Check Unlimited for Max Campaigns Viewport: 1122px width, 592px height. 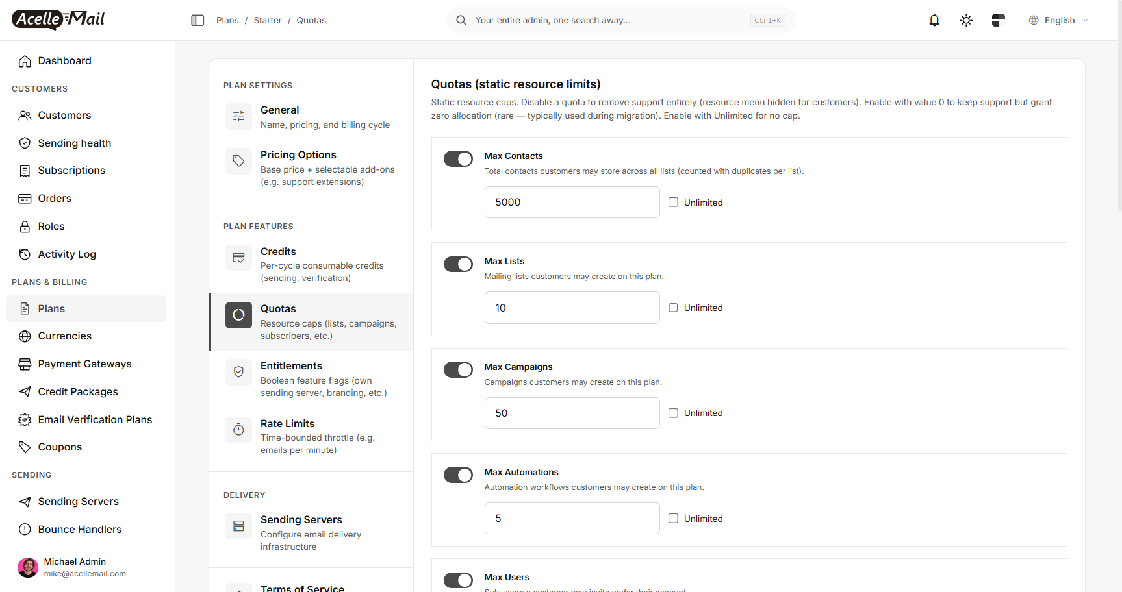tap(673, 413)
